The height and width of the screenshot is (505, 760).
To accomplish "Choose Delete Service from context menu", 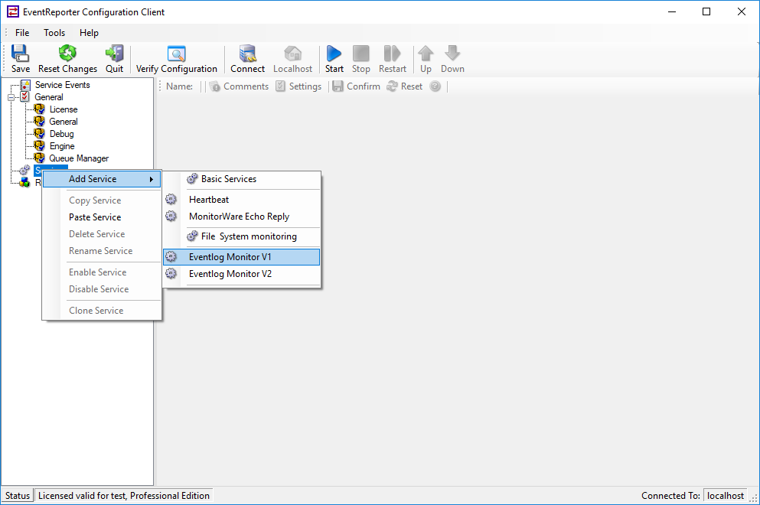I will pyautogui.click(x=102, y=233).
